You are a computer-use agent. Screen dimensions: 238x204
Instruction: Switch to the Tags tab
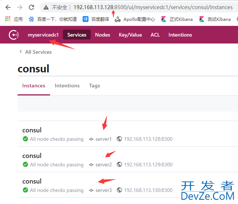(x=94, y=86)
